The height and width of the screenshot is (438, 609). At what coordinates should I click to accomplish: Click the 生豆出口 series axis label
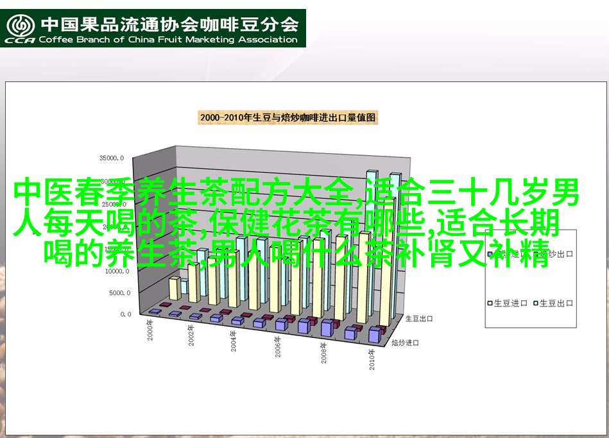[420, 318]
